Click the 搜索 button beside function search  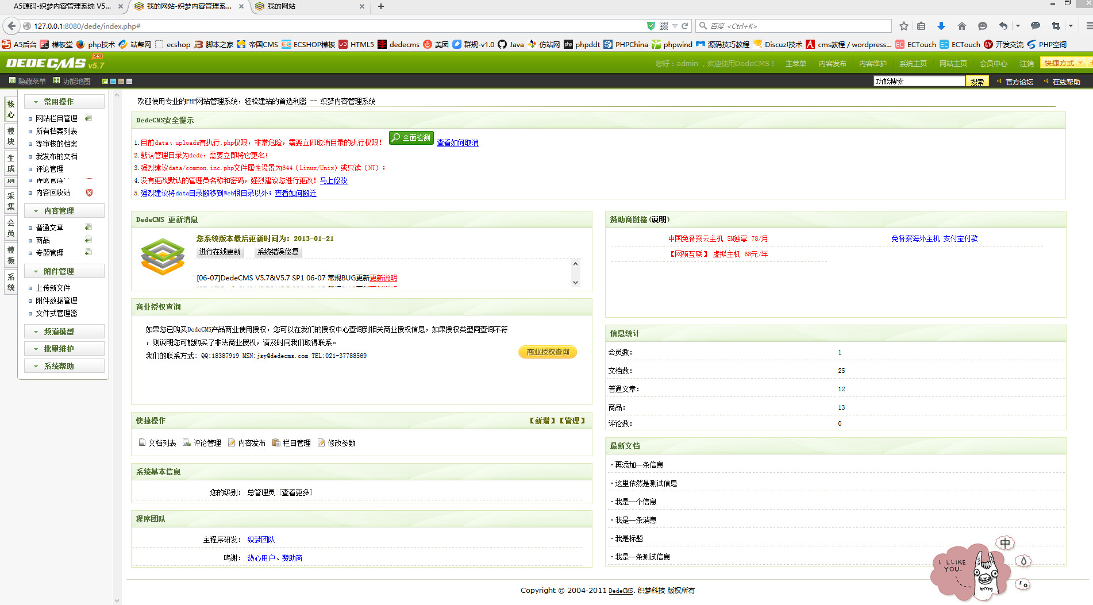click(977, 82)
